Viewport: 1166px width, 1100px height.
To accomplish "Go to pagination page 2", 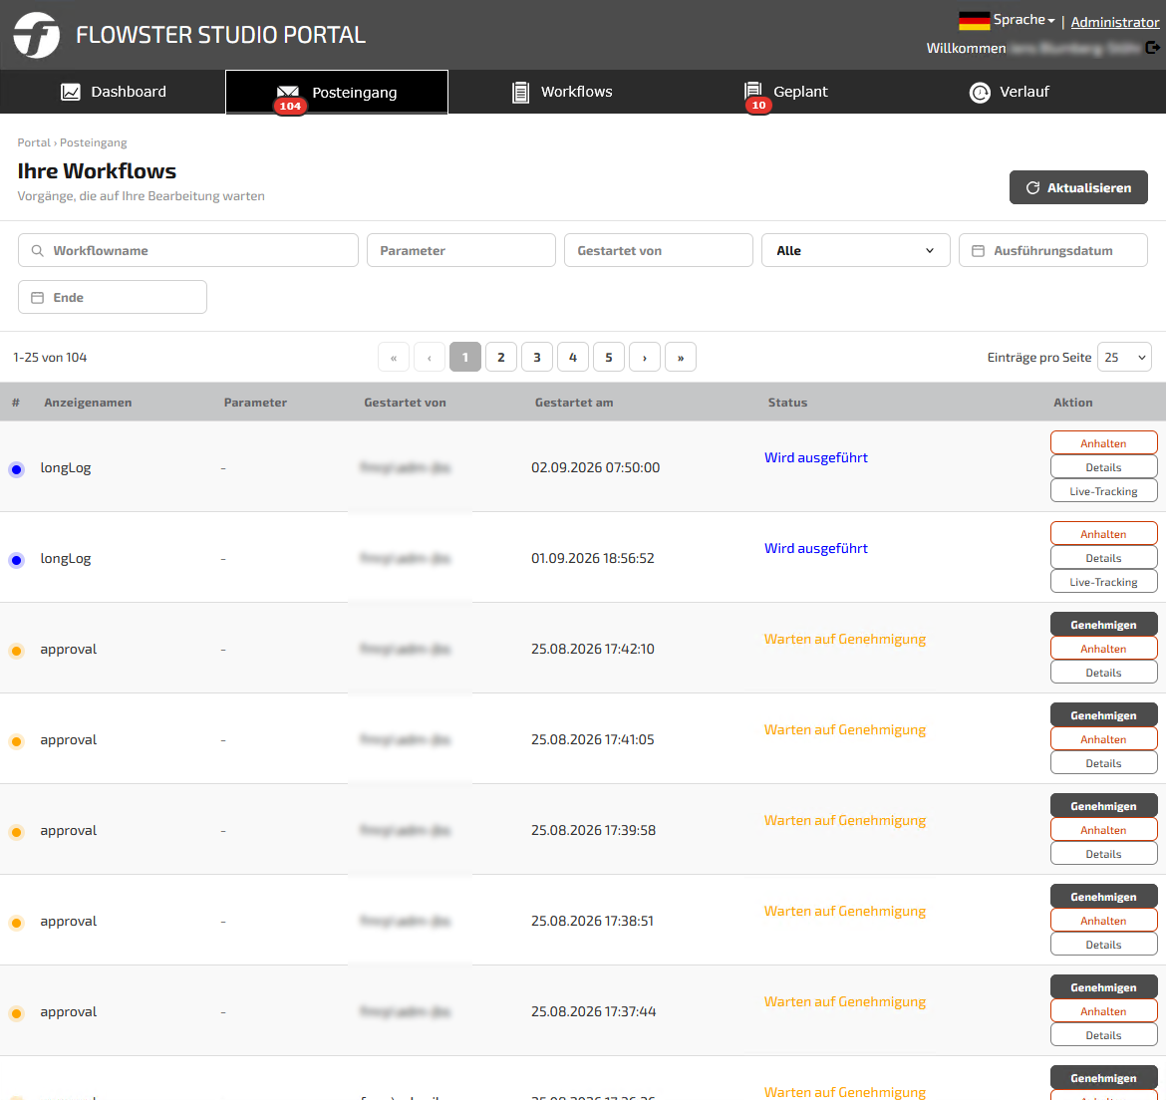I will pyautogui.click(x=501, y=357).
